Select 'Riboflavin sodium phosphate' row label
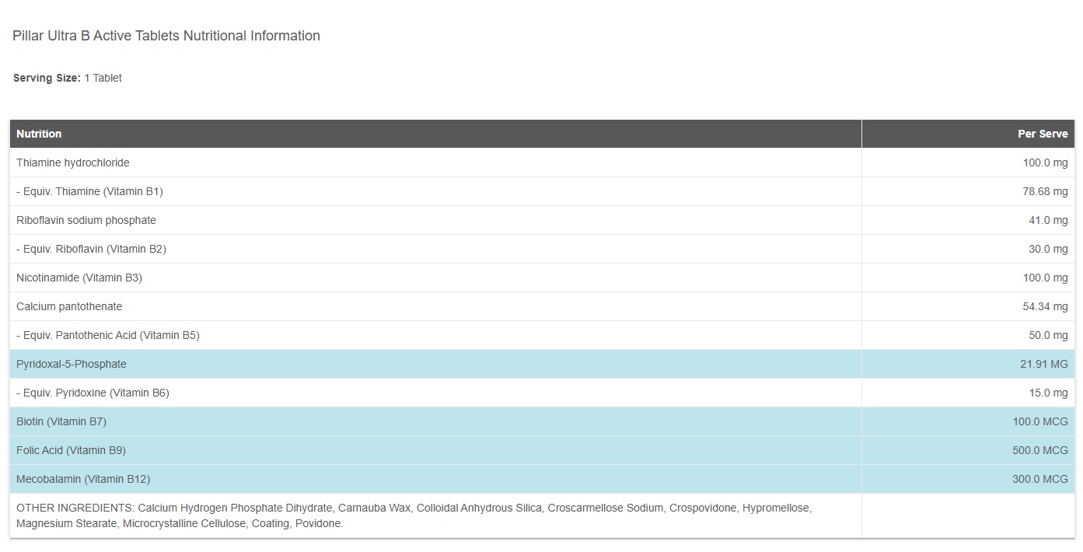This screenshot has height=552, width=1083. 86,220
